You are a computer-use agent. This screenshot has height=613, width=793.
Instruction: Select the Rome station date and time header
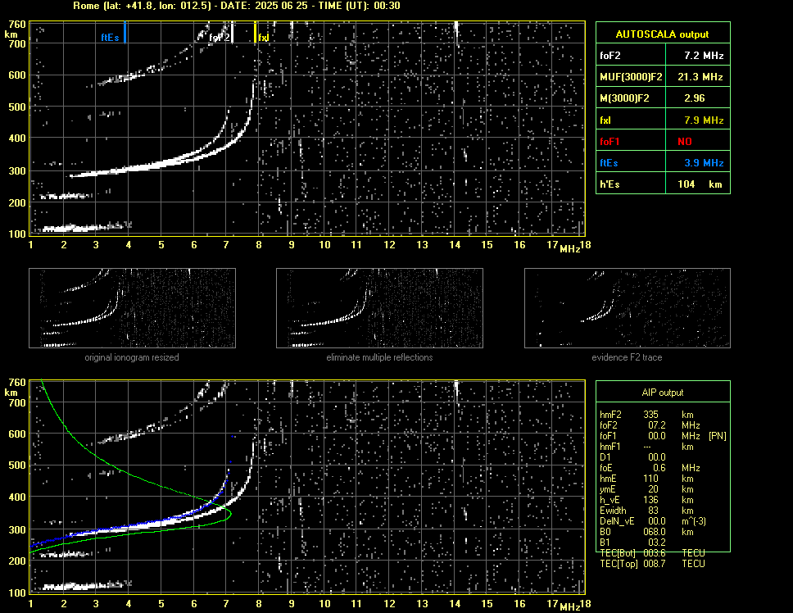(x=236, y=6)
